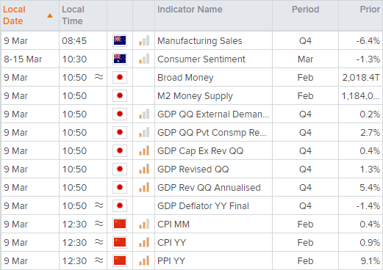383x270 pixels.
Task: Click the approximate-time symbol in Broad Money row
Action: tap(99, 77)
